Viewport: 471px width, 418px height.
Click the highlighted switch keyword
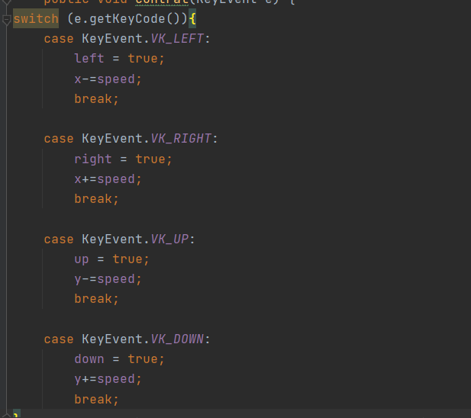point(36,19)
